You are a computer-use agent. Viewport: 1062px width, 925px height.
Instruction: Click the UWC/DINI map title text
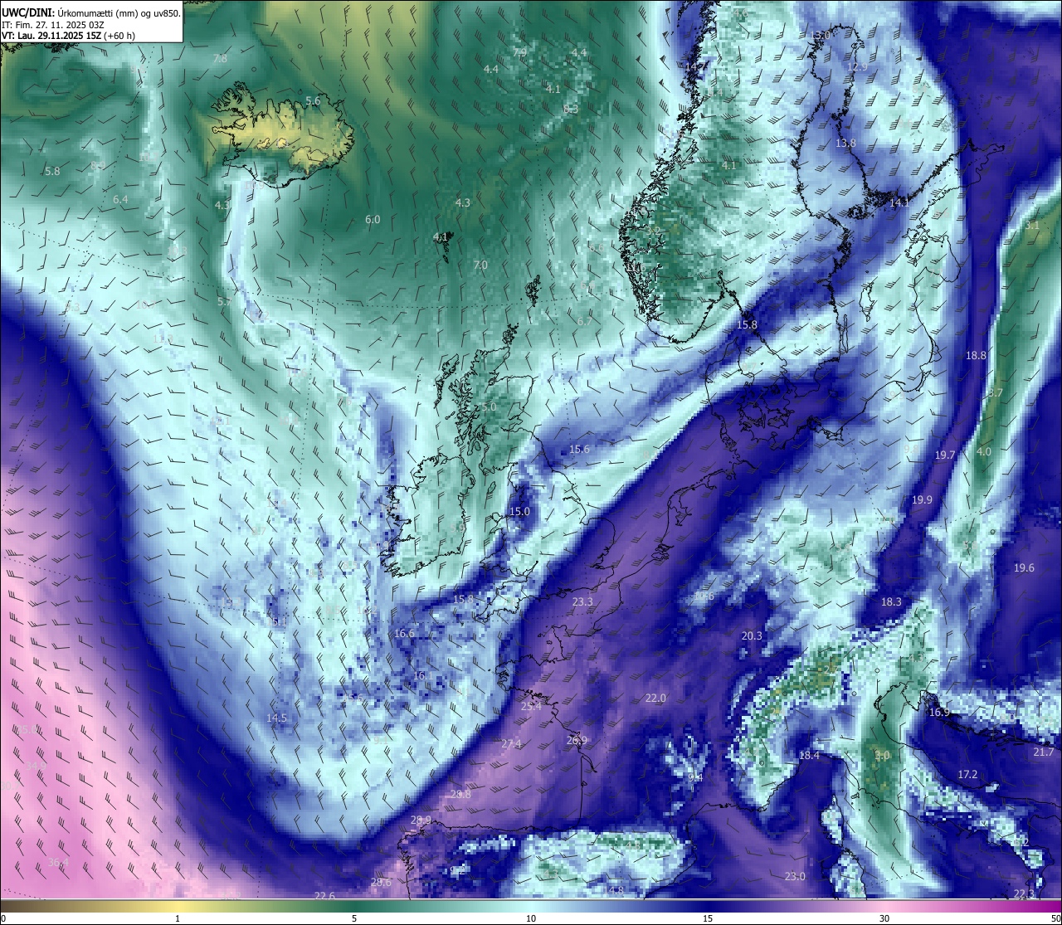(x=91, y=12)
